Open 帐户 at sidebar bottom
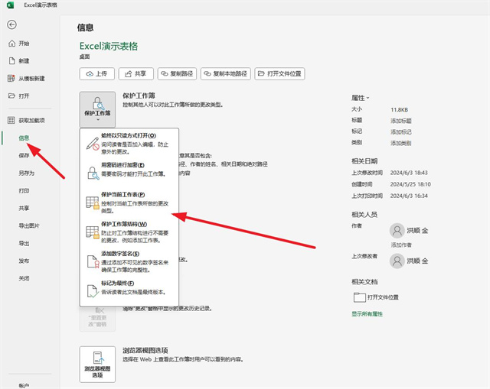Viewport: 490px width, 389px height. point(24,386)
